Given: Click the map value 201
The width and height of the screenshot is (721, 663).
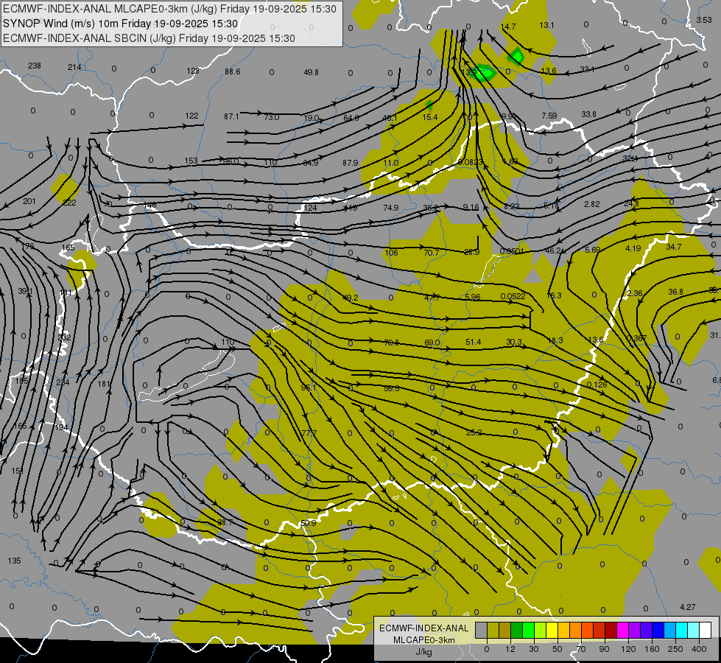Looking at the screenshot, I should click(29, 201).
